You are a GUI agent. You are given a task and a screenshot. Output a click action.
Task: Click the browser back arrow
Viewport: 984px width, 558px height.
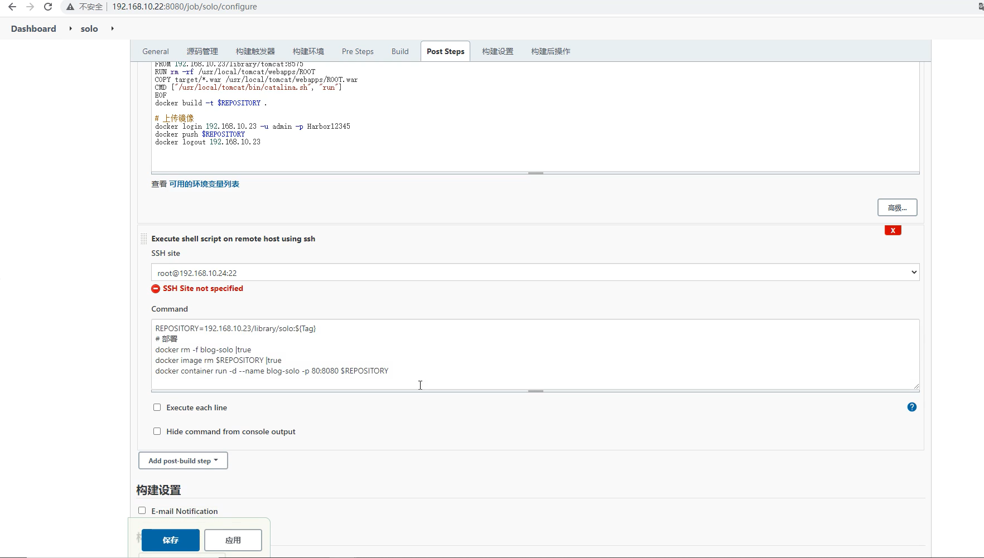coord(12,7)
